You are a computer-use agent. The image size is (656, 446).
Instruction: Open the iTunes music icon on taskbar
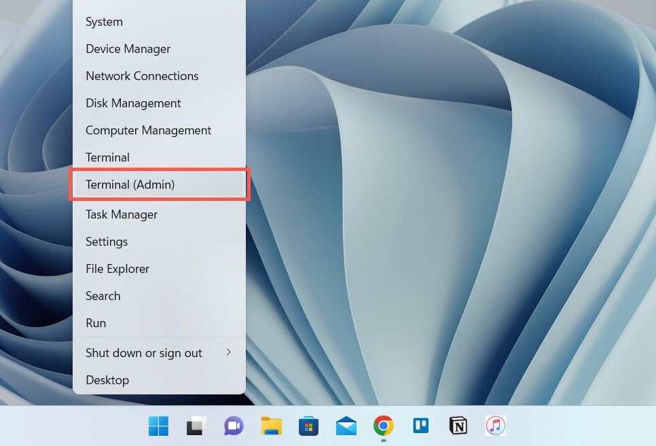pos(496,426)
